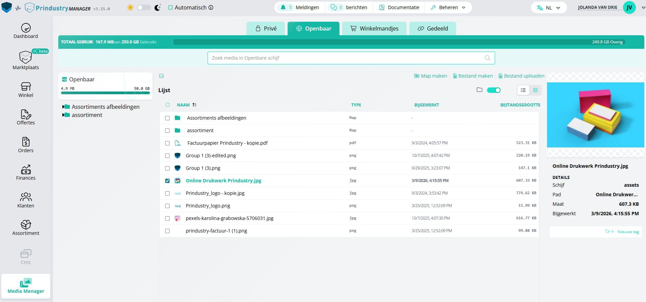Open the Beheren dropdown menu
646x302 pixels.
(448, 7)
